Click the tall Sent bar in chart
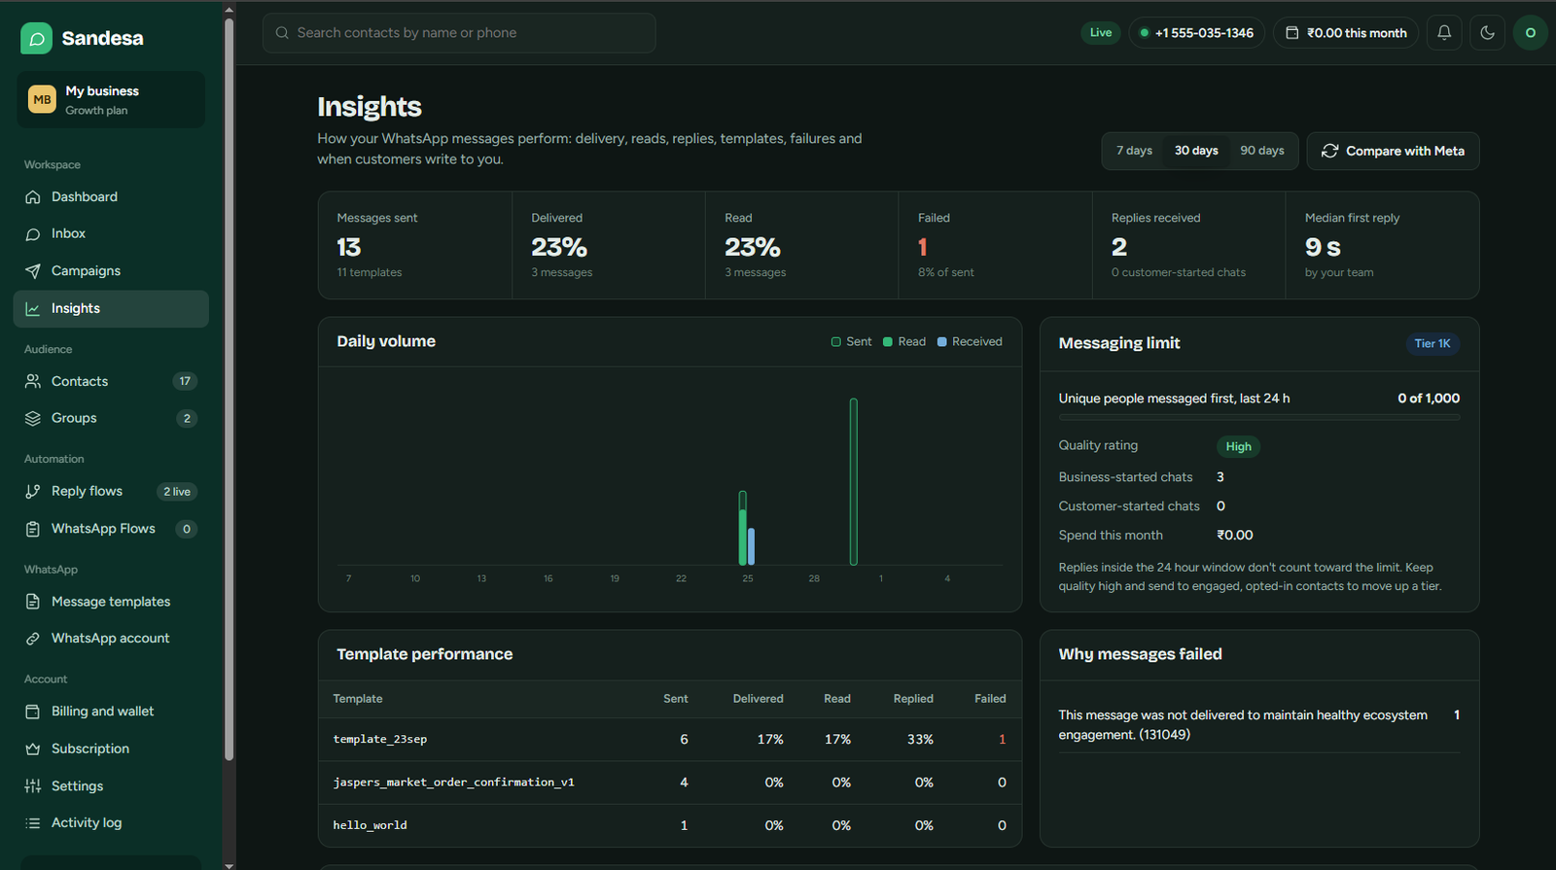The width and height of the screenshot is (1556, 870). click(854, 481)
